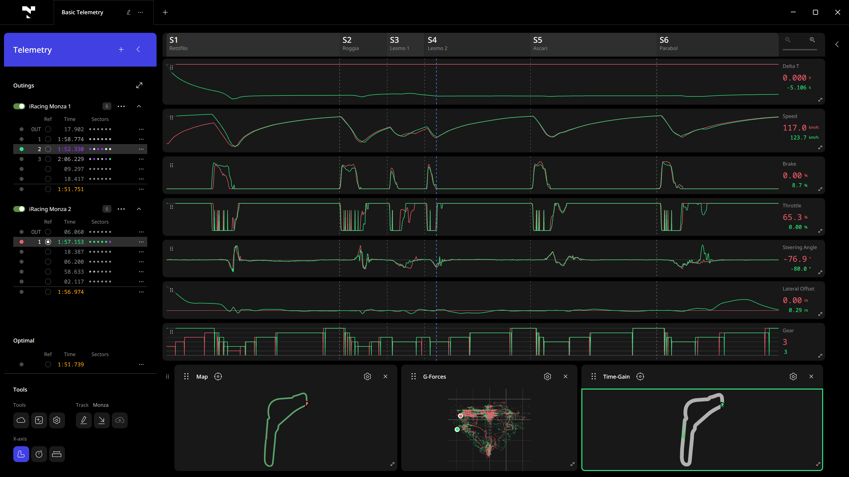The width and height of the screenshot is (849, 477).
Task: Open G-Forces panel settings gear
Action: [548, 377]
